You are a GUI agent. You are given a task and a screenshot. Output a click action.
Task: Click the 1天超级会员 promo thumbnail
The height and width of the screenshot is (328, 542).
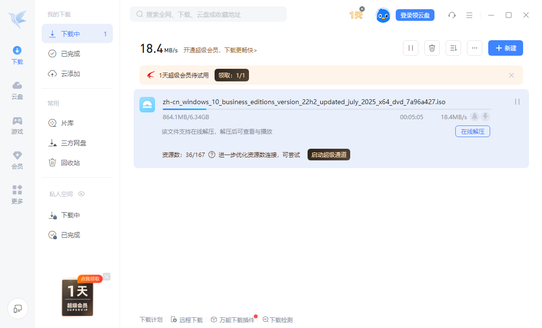[77, 297]
